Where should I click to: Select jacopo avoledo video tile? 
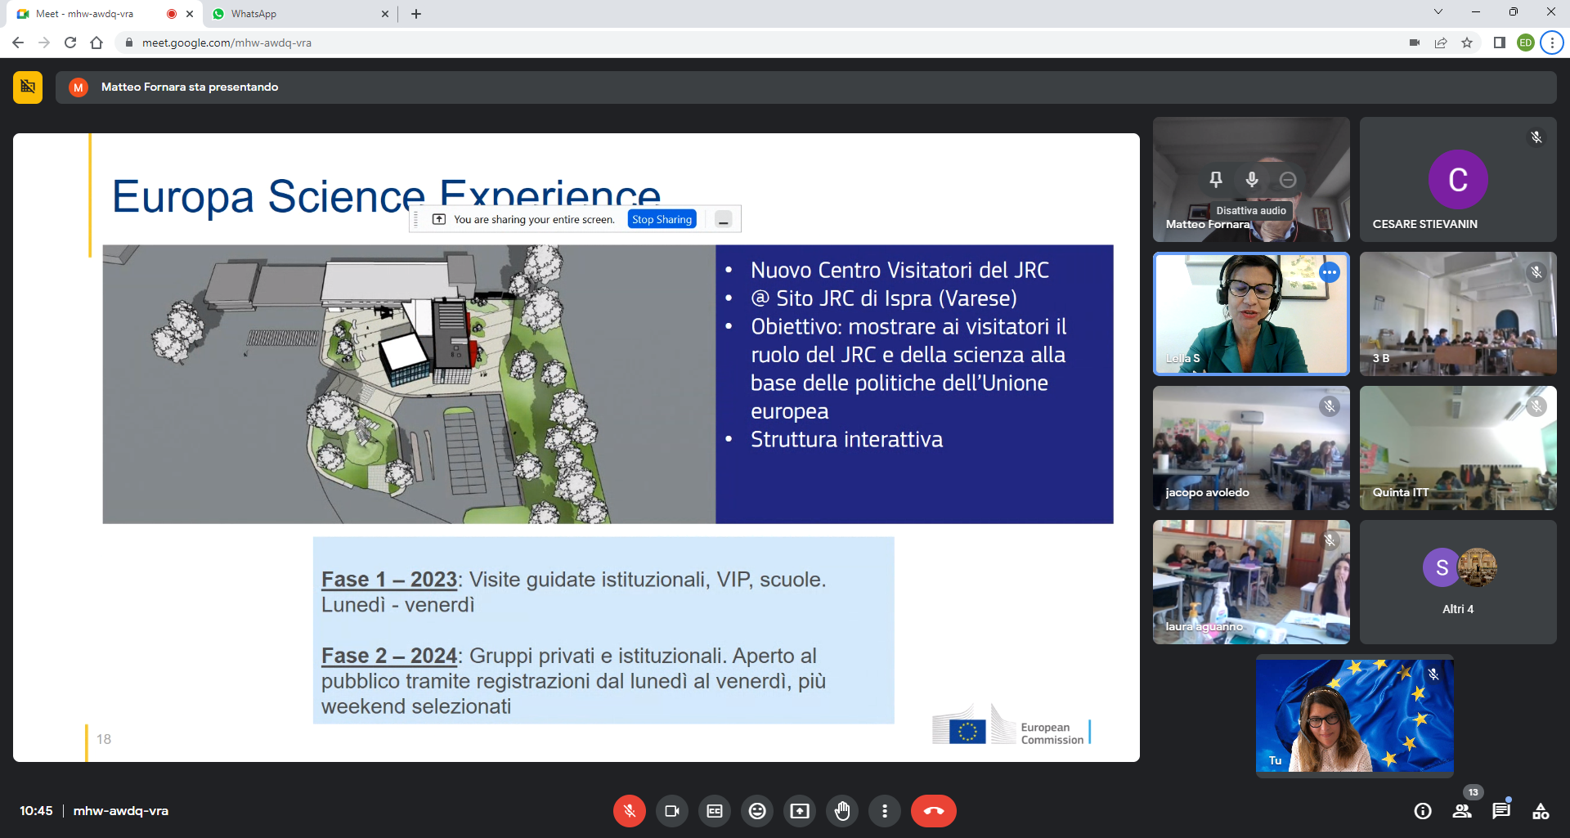[x=1251, y=448]
